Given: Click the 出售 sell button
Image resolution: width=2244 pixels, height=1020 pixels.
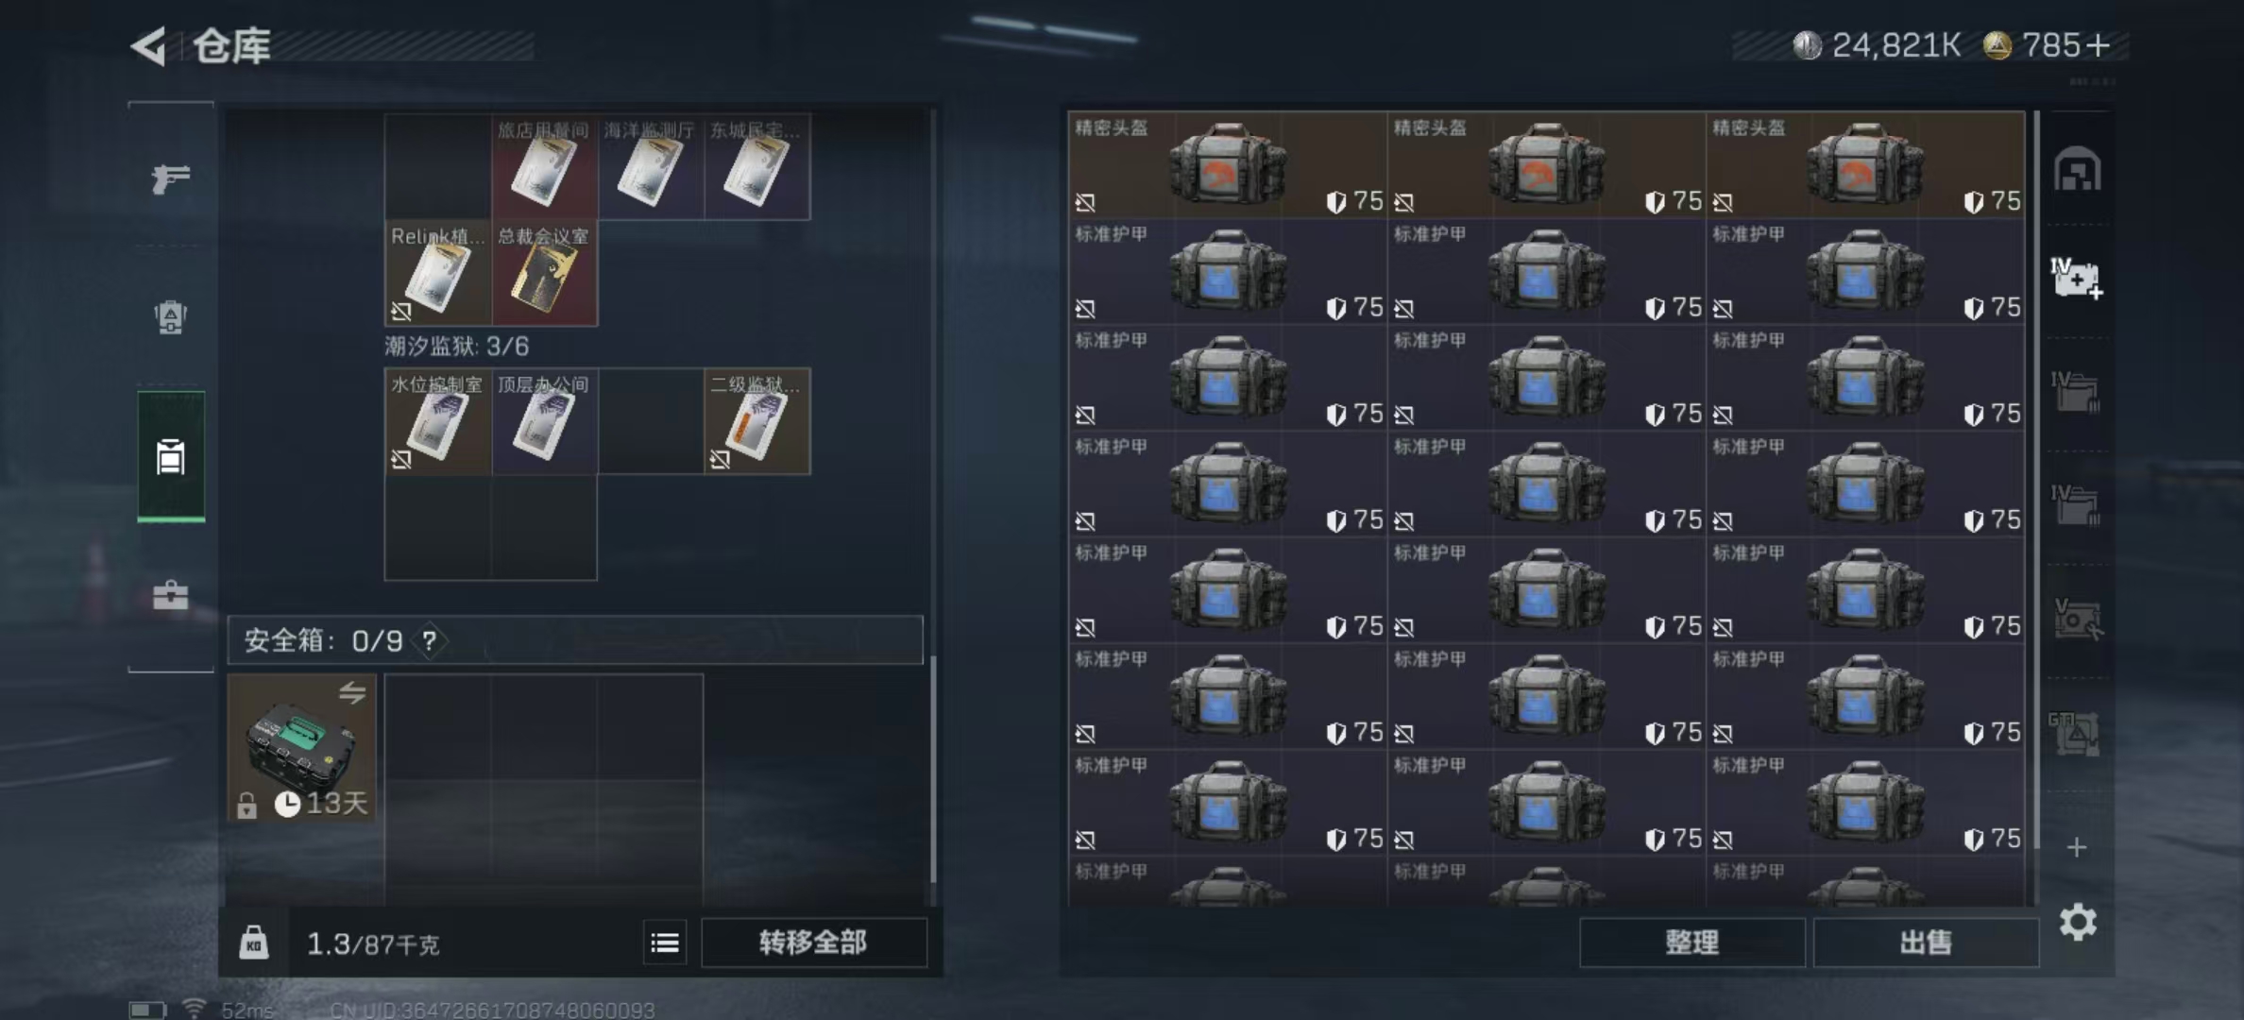Looking at the screenshot, I should click(x=1926, y=943).
